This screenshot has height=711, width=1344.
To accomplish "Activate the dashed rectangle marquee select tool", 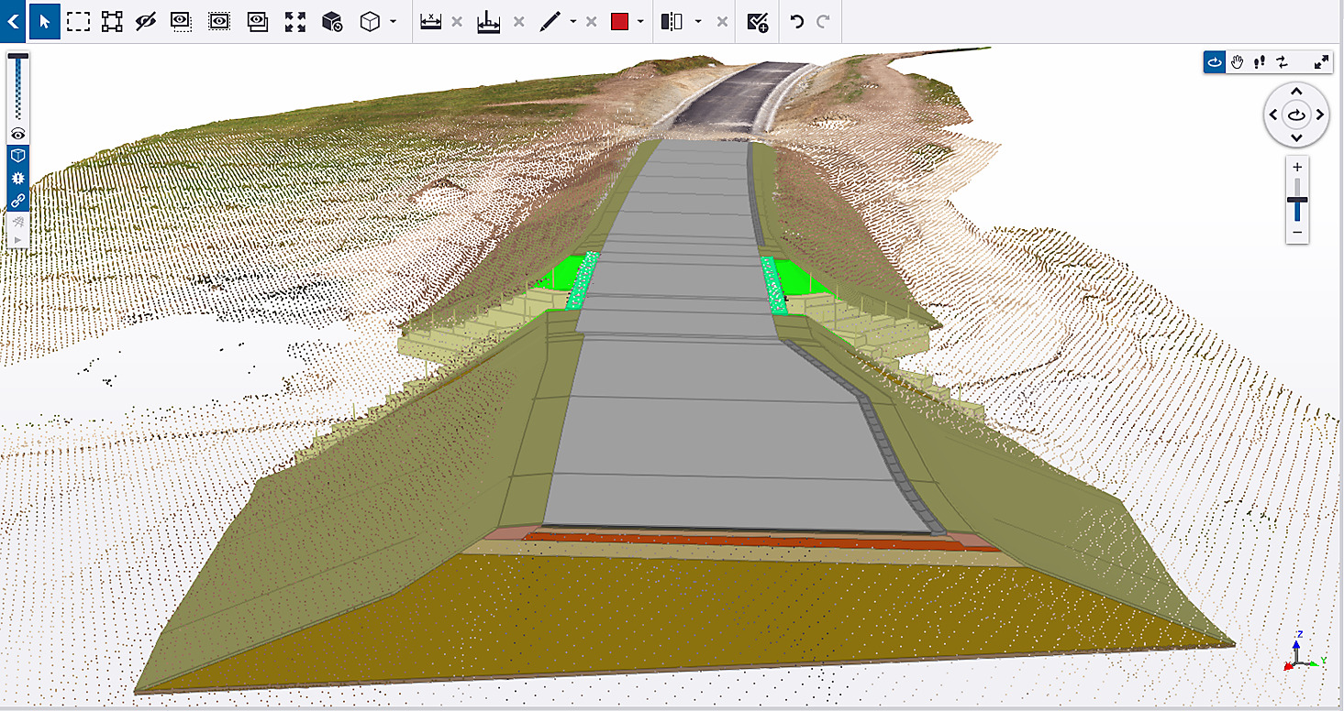I will (x=78, y=22).
